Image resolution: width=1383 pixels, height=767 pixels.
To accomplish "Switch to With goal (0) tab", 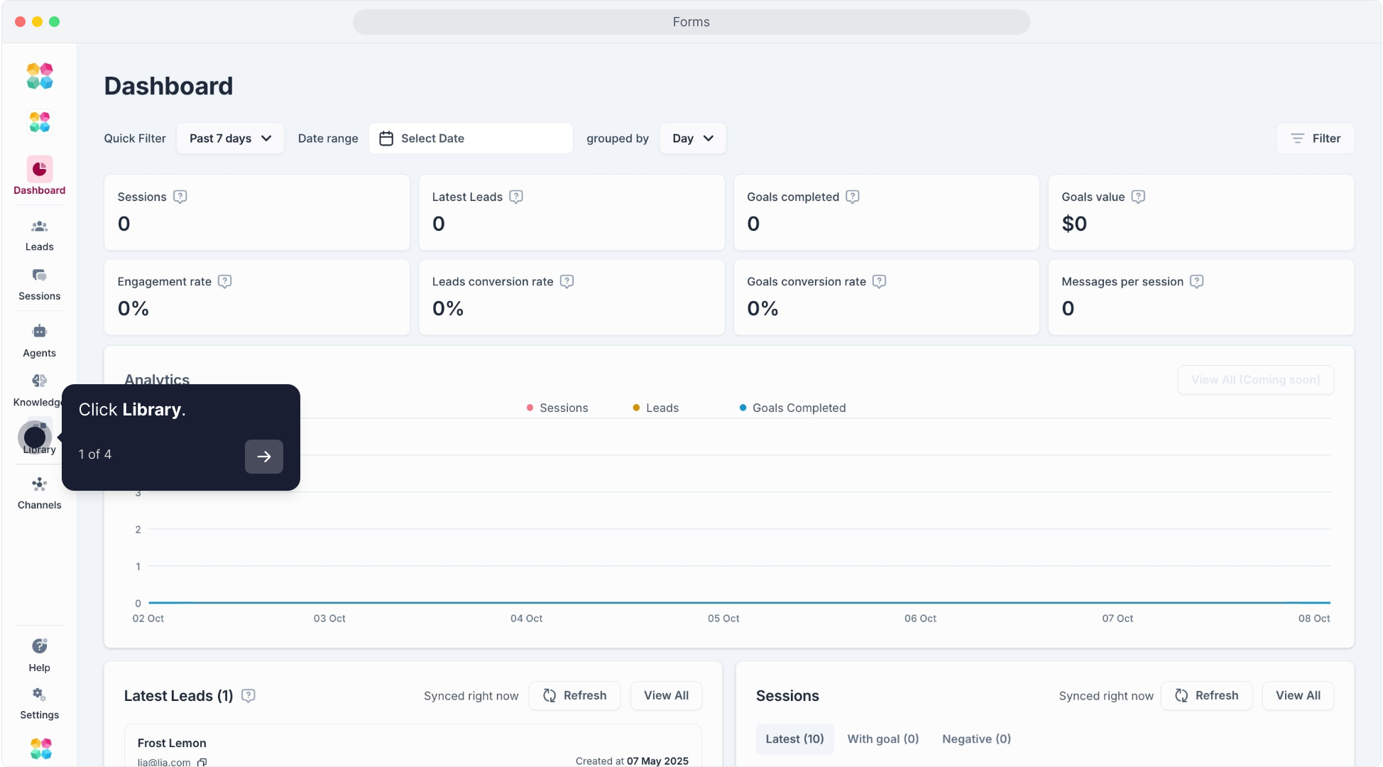I will click(882, 739).
